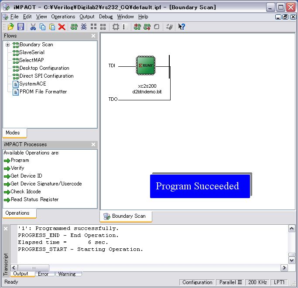Switch to the Warning transcript tab

67,274
